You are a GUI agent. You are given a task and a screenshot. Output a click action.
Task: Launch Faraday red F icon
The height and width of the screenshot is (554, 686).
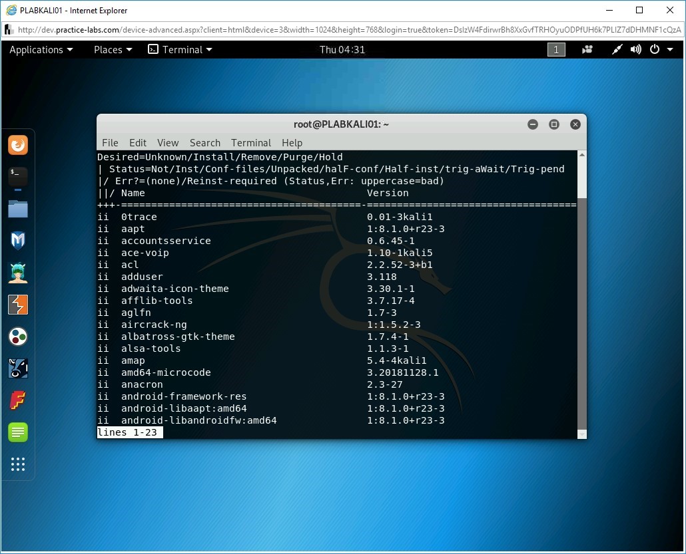click(18, 400)
